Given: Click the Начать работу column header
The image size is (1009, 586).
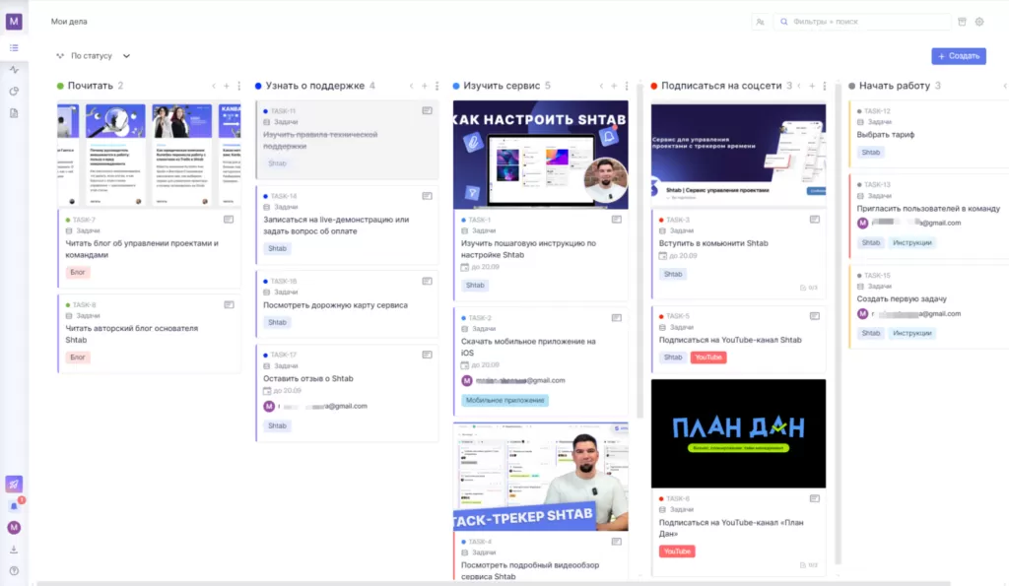Looking at the screenshot, I should click(895, 86).
